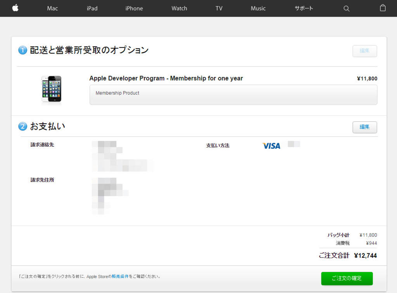Click the step 2 number badge
The width and height of the screenshot is (397, 293).
[x=22, y=126]
